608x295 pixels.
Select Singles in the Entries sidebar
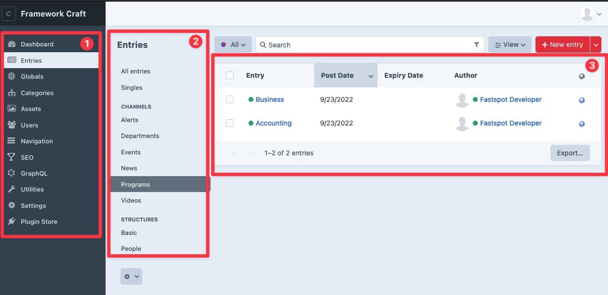(x=132, y=88)
